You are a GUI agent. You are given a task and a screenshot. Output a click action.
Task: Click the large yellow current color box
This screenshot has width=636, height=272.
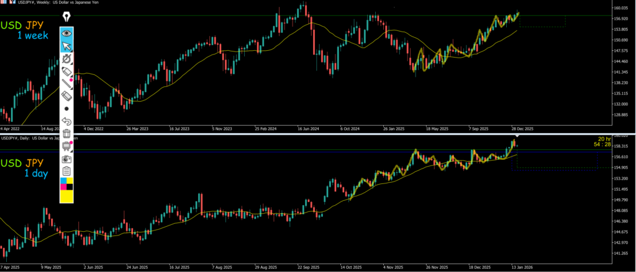(66, 196)
